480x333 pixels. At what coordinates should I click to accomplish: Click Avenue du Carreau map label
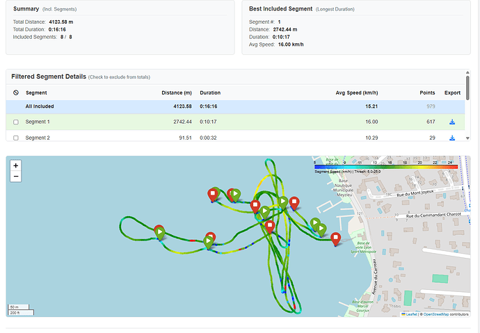pyautogui.click(x=375, y=277)
